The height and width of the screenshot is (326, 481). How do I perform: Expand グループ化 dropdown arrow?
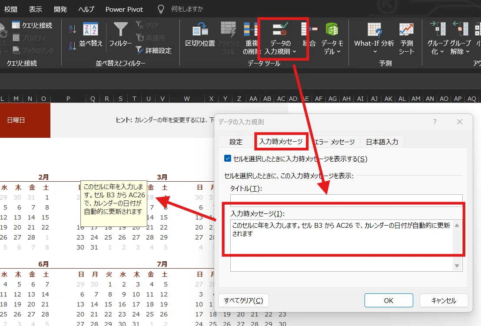(442, 52)
